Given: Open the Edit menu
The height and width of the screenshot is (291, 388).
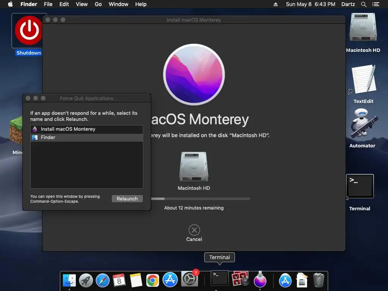Looking at the screenshot, I should click(x=64, y=4).
